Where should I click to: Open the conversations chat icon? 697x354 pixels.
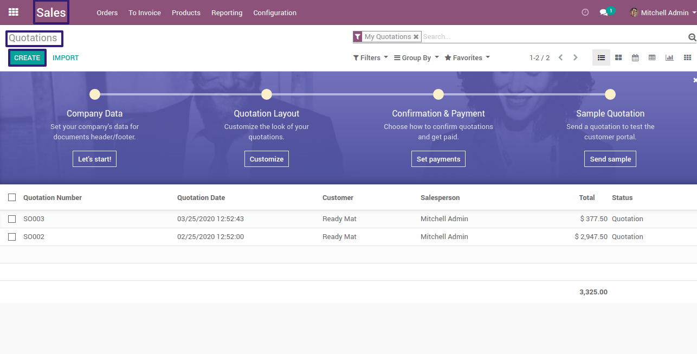coord(604,12)
